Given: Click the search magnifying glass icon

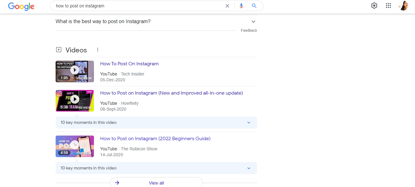Looking at the screenshot, I should point(254,6).
